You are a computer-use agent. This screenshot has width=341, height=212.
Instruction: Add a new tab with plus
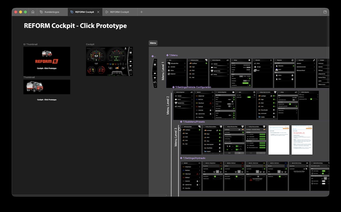click(141, 12)
